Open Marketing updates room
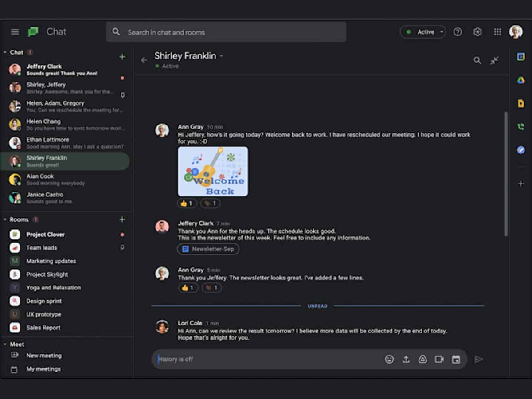 (x=66, y=261)
